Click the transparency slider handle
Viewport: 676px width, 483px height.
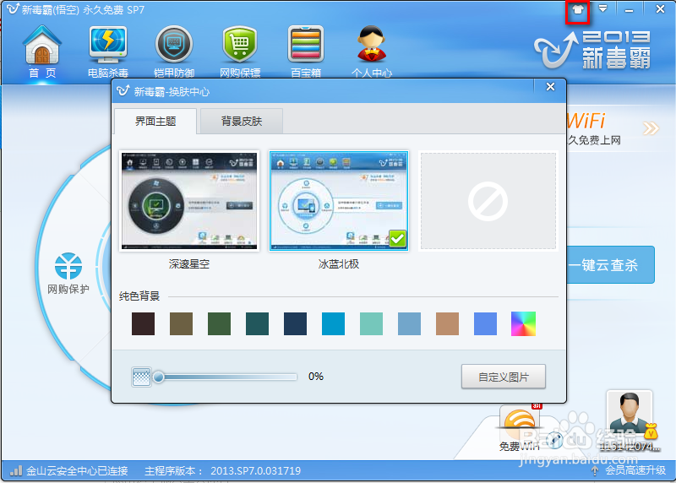159,377
